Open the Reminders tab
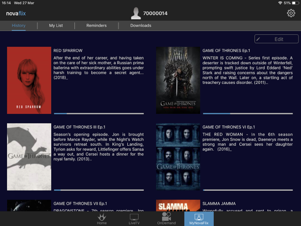 point(96,26)
